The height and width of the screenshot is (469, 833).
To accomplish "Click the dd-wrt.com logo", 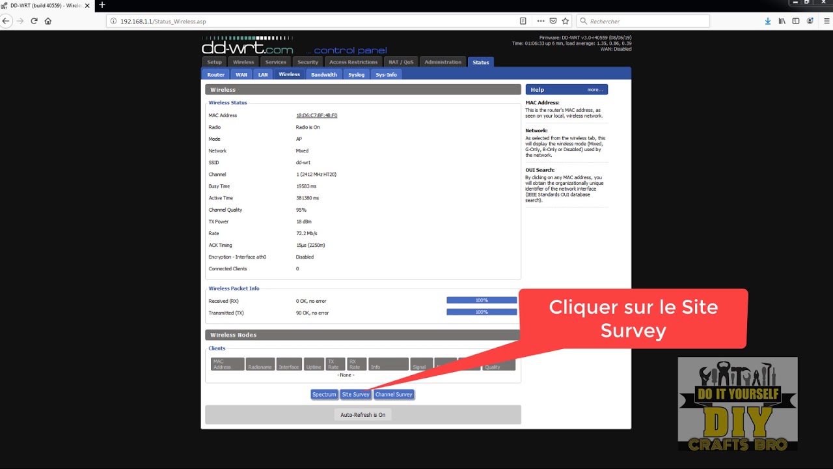I will (247, 46).
